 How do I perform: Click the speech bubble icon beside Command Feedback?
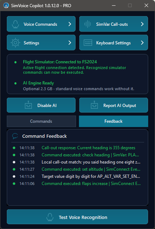click(15, 136)
